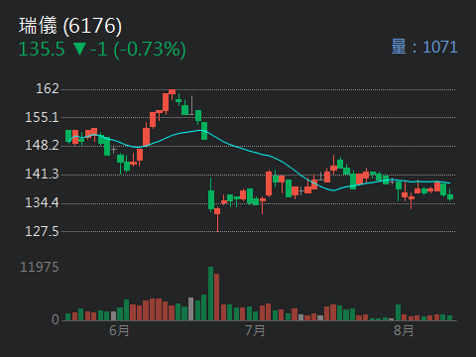This screenshot has width=476, height=357.
Task: Select the price 135.5 text
Action: coord(42,50)
